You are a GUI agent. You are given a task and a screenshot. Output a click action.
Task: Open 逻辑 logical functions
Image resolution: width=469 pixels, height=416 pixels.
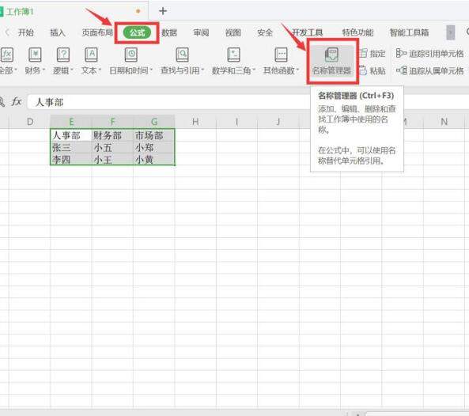click(x=62, y=62)
